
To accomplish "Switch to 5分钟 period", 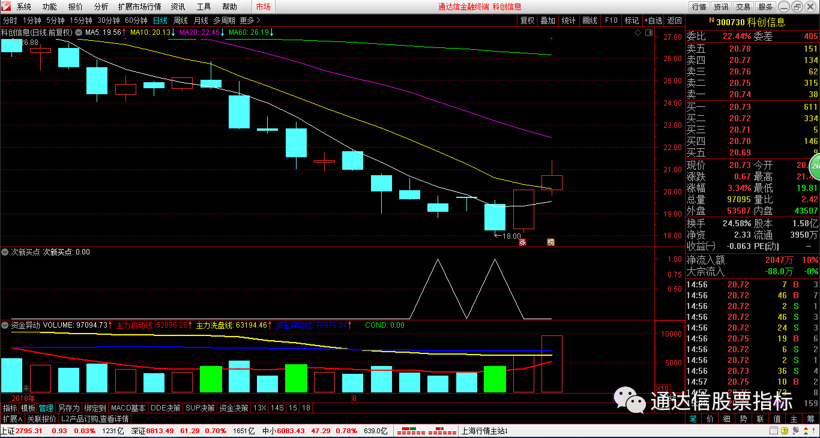I will tap(55, 20).
